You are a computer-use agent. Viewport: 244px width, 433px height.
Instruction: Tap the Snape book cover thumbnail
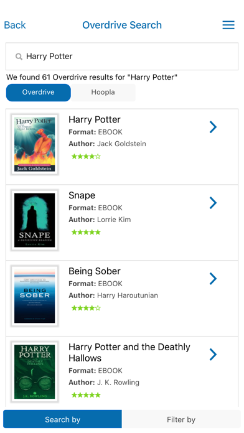point(34,220)
